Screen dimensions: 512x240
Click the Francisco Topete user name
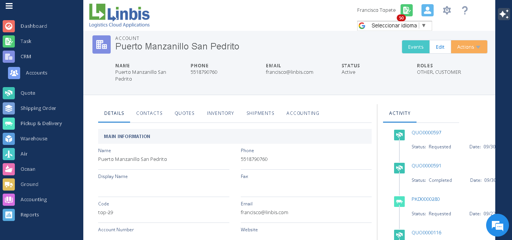[376, 10]
